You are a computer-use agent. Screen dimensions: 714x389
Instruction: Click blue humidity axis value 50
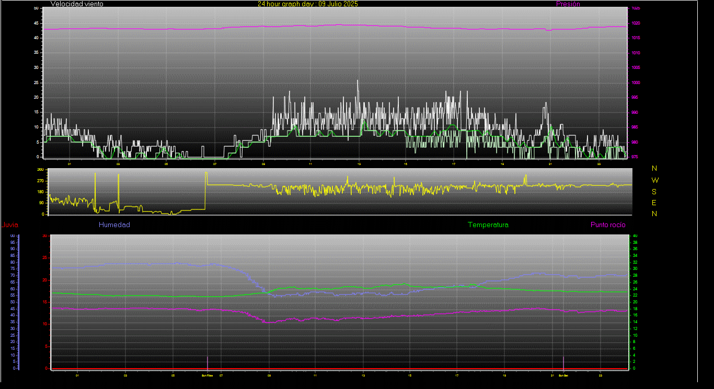(13, 302)
